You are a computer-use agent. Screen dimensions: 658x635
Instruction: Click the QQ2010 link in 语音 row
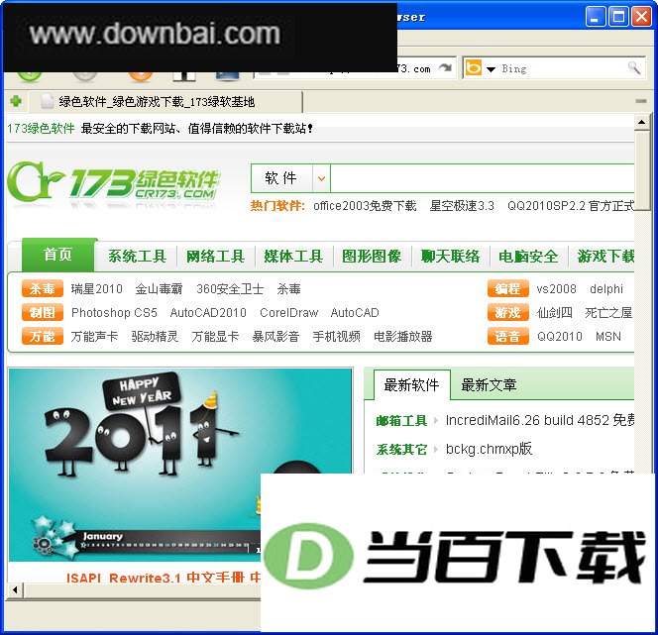(560, 337)
